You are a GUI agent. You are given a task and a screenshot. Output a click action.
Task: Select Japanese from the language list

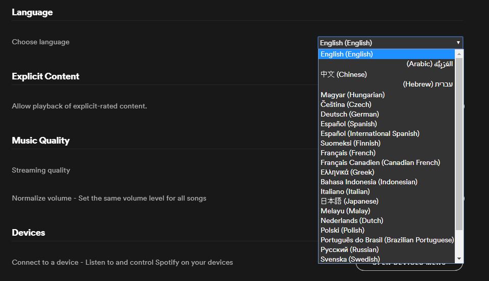click(x=349, y=201)
